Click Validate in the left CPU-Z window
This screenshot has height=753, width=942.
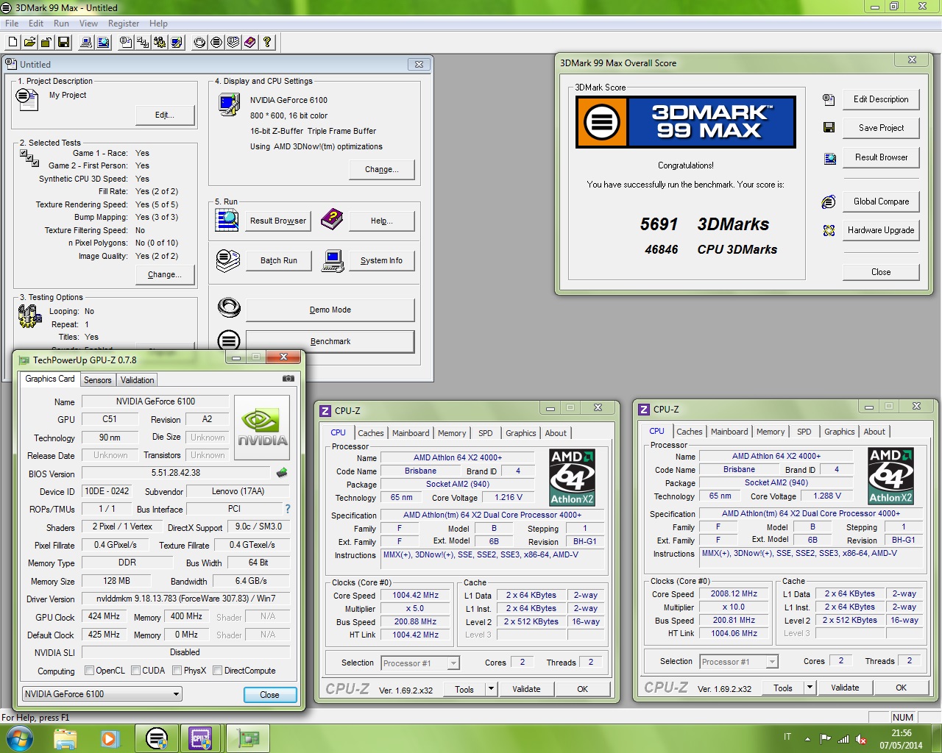(x=526, y=689)
